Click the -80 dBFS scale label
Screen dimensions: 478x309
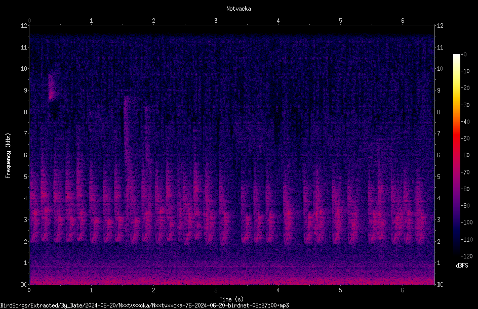click(465, 189)
